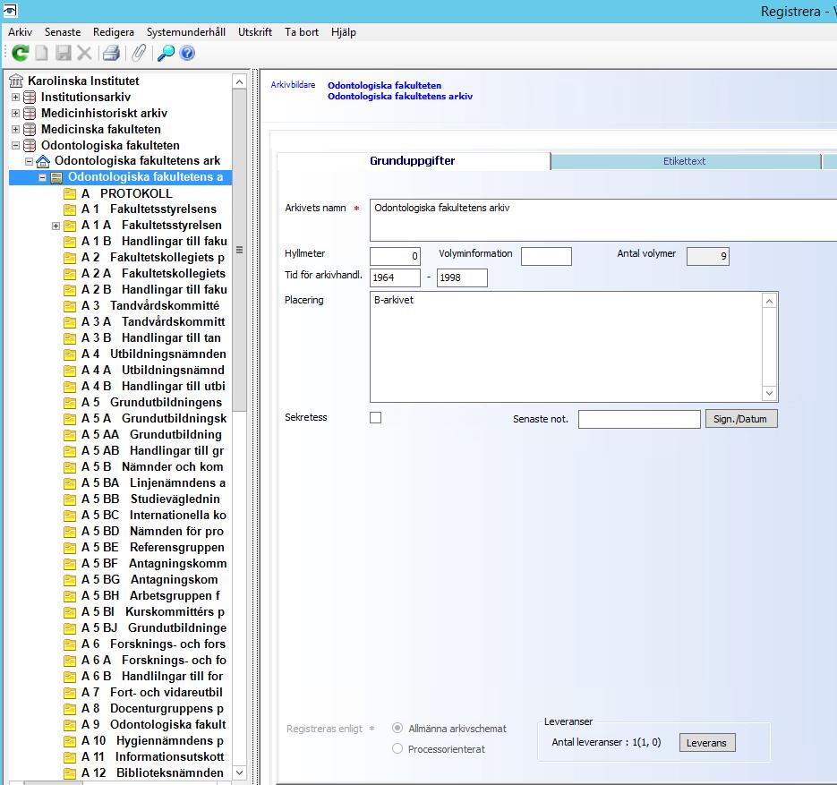Click the Odontologiska fakultetens arkiv header link
This screenshot has width=837, height=785.
tap(400, 96)
